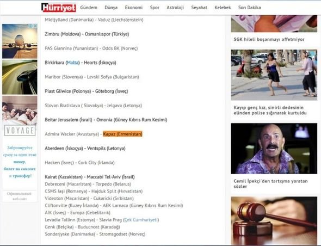The height and width of the screenshot is (246, 321).
Task: Click the speeding car ad image
Action: (20, 77)
